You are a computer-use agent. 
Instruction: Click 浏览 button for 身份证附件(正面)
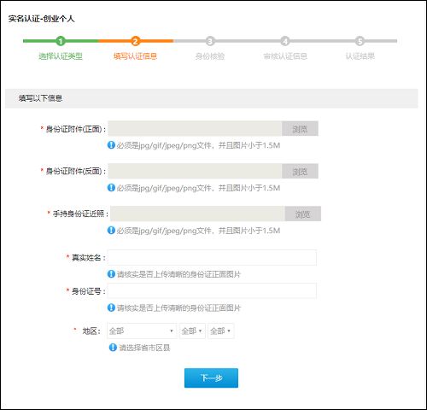click(300, 129)
